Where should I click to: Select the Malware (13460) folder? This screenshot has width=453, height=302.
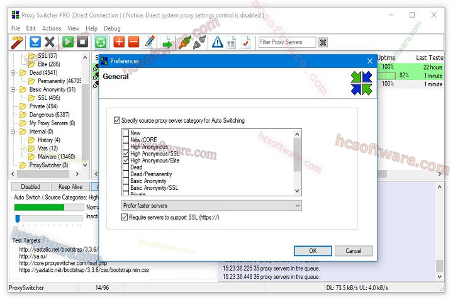click(x=57, y=157)
